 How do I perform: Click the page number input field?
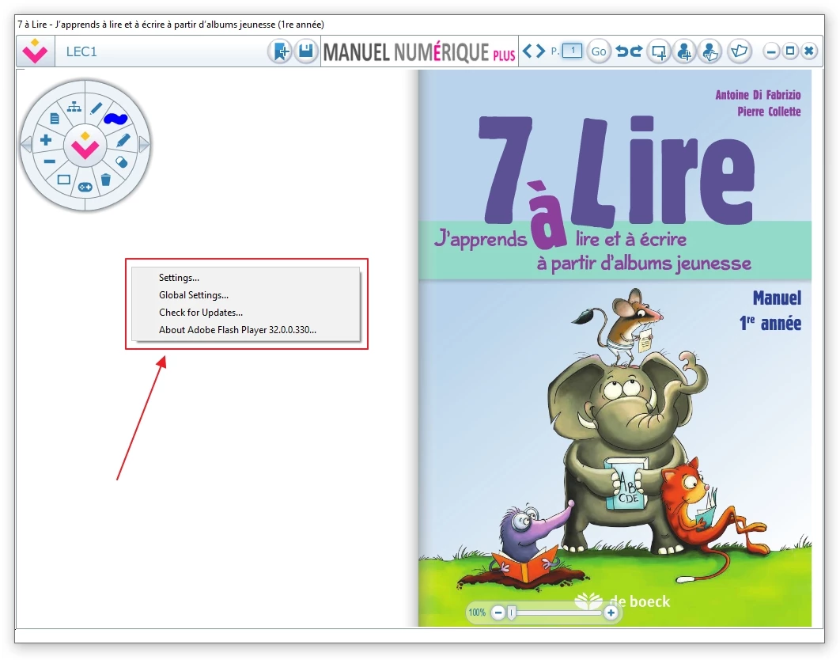click(572, 51)
